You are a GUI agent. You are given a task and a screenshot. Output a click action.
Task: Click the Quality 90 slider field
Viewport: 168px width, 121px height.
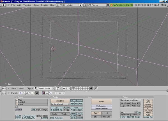click(x=125, y=115)
